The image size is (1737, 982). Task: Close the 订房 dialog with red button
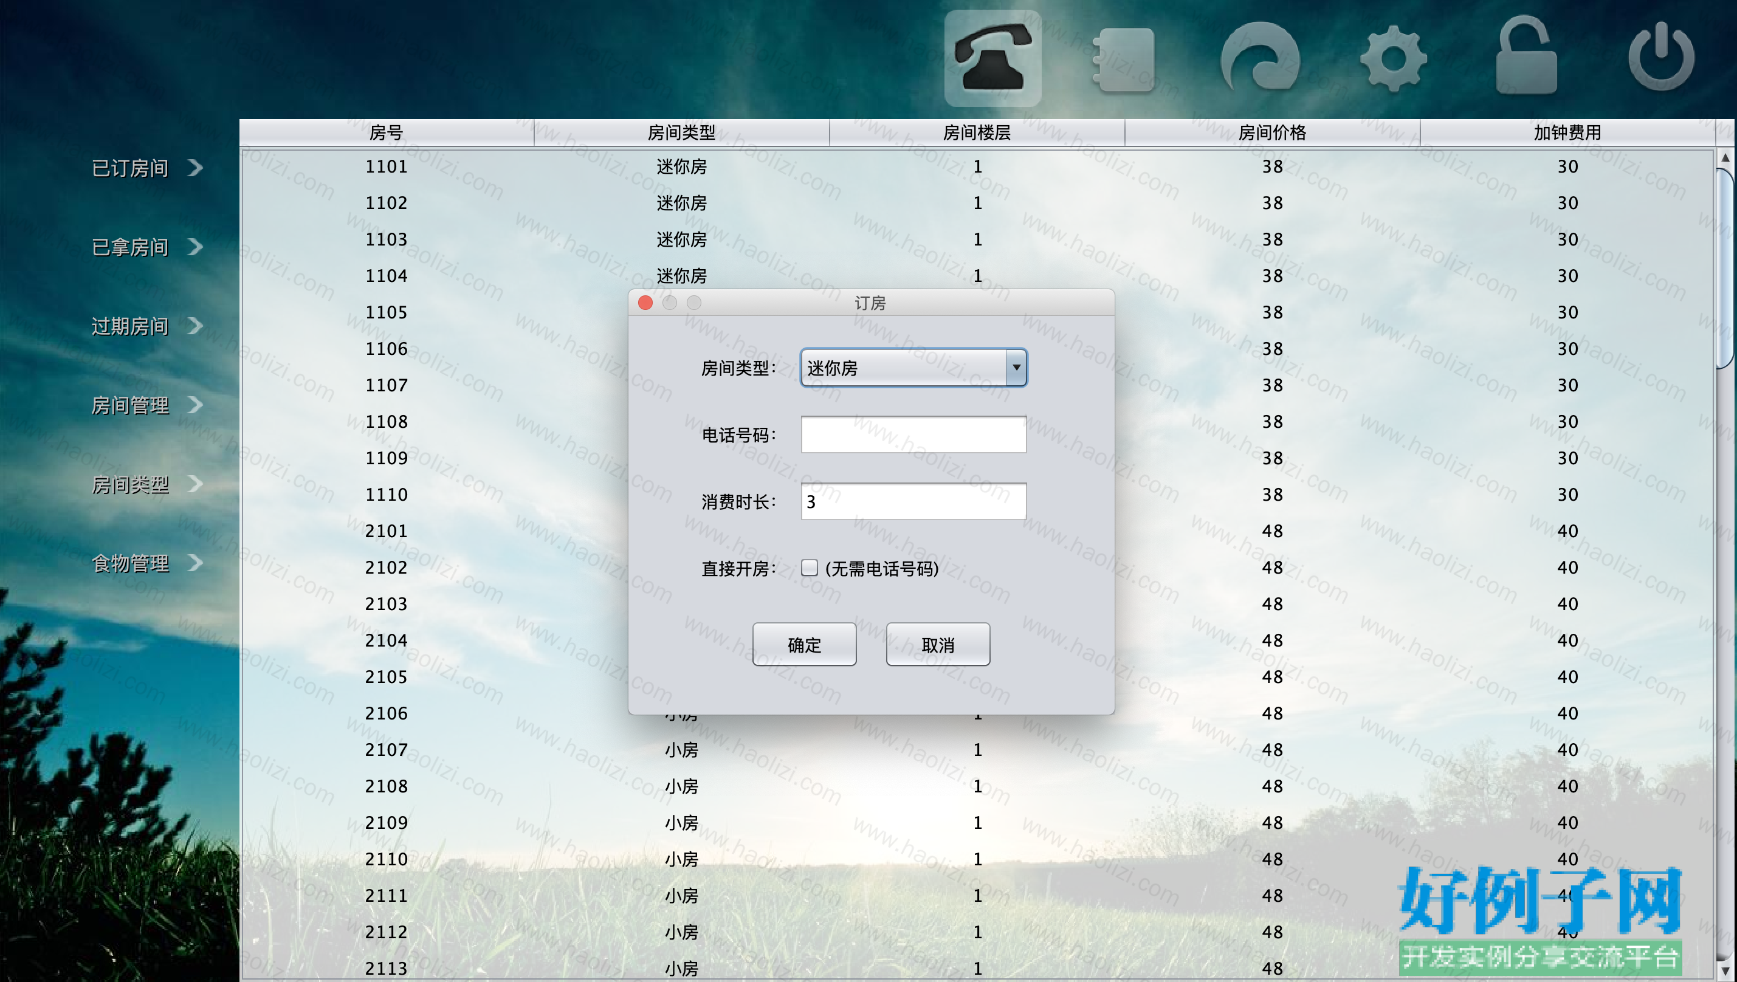pyautogui.click(x=645, y=303)
